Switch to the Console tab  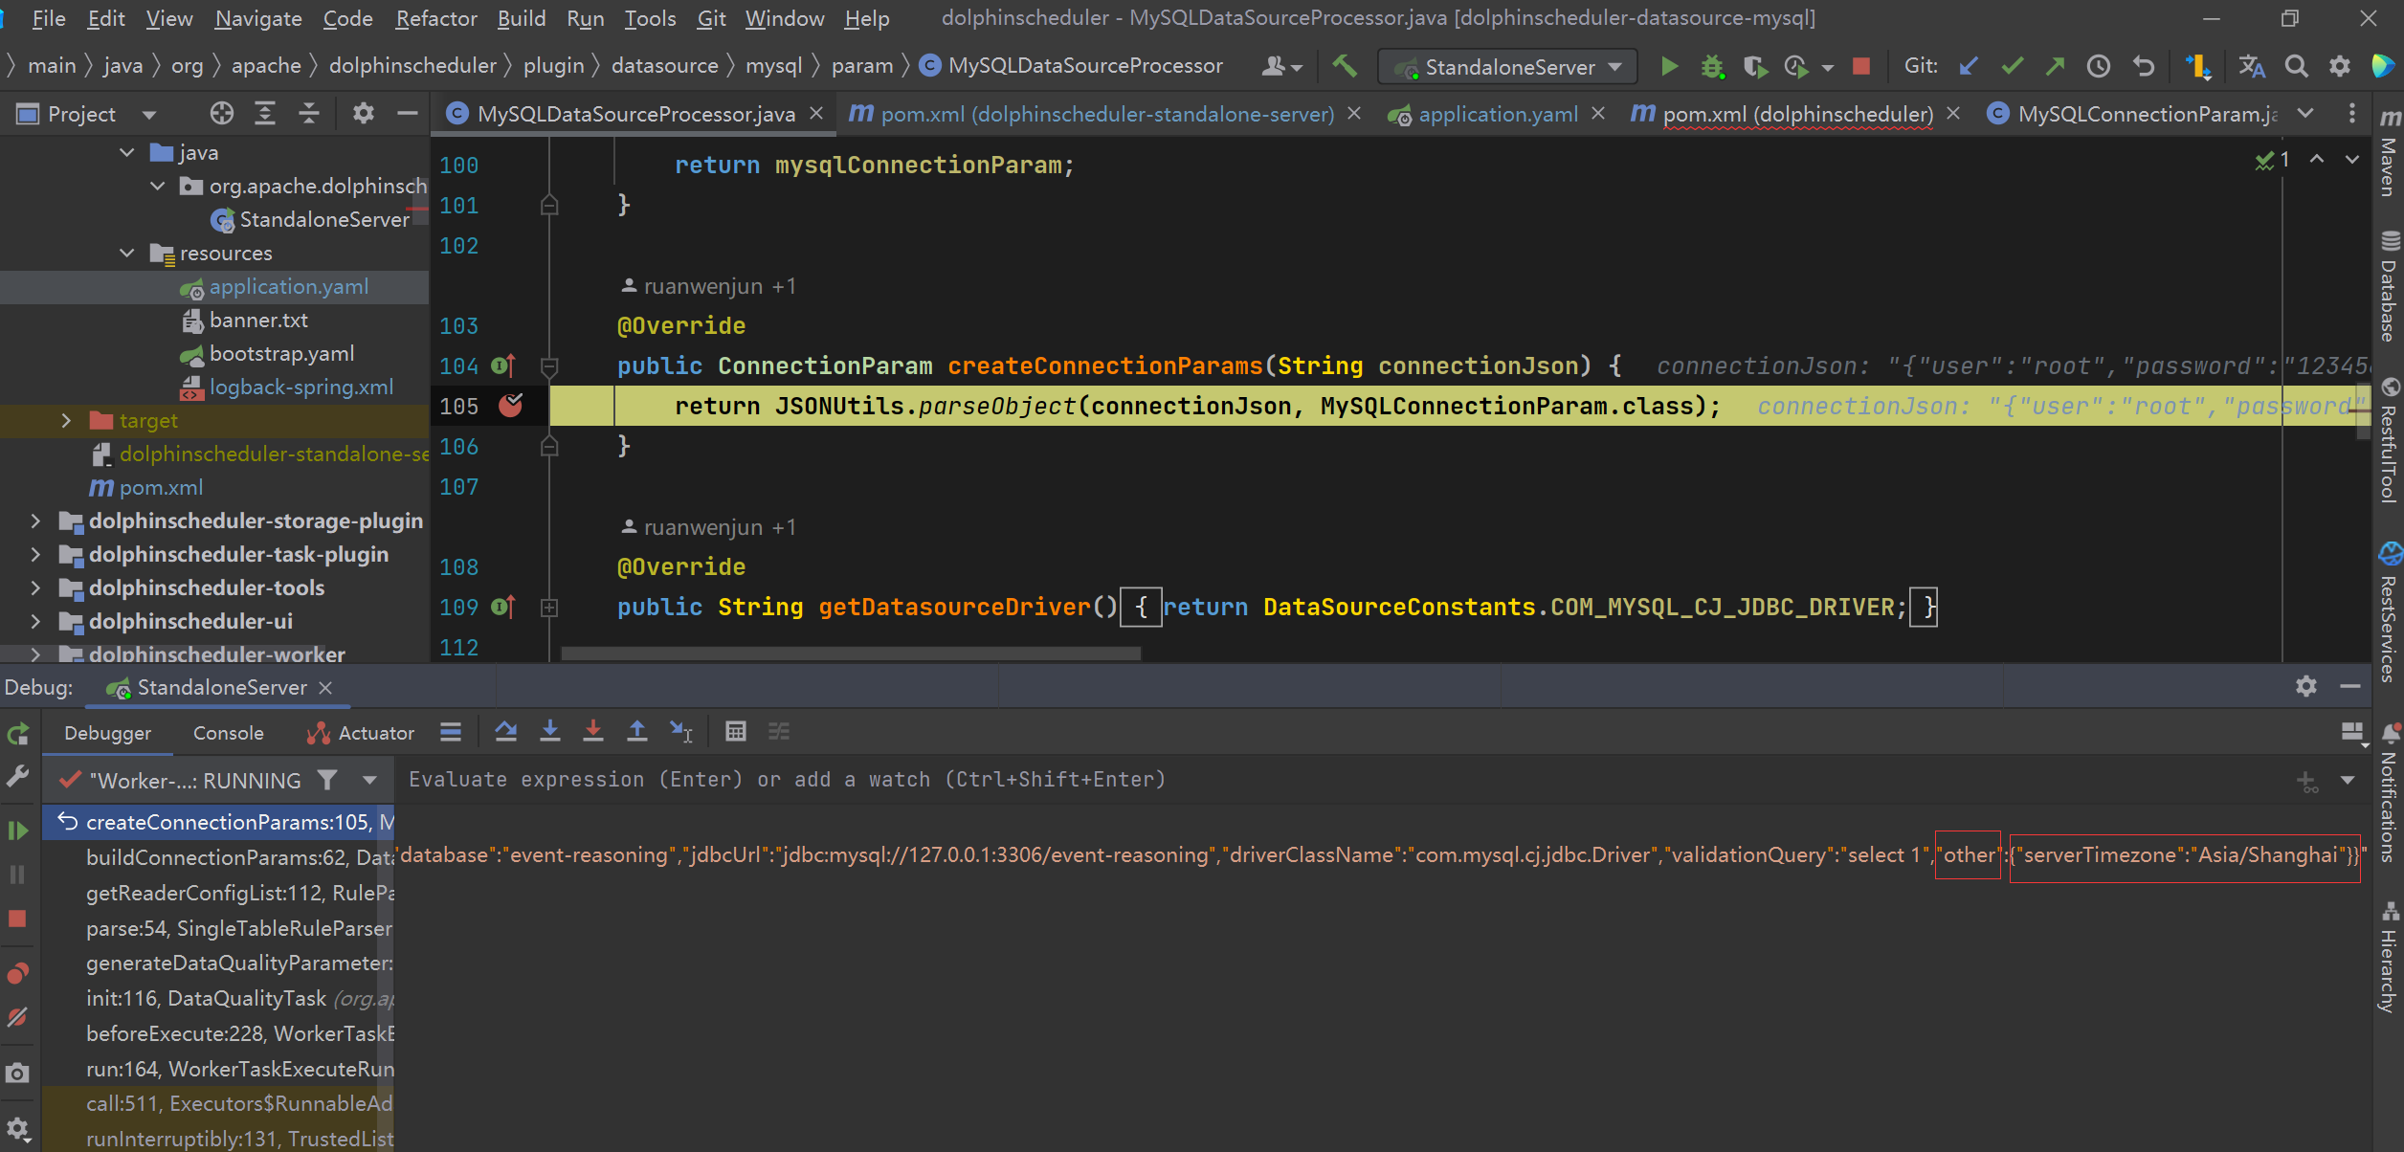228,732
